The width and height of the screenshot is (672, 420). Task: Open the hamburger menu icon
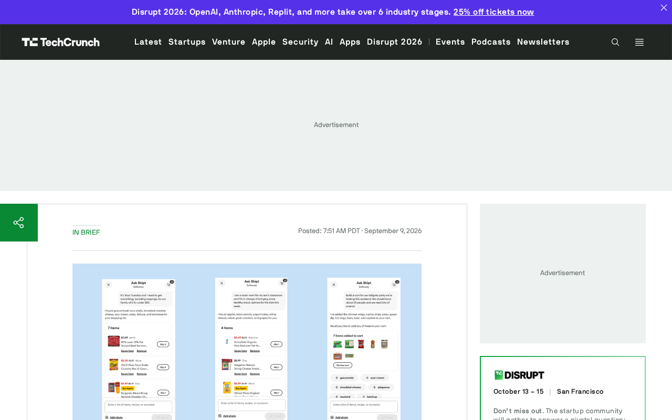pos(639,42)
